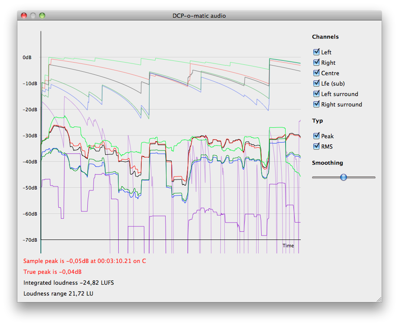Click the '-70dB' axis label
399x326 pixels.
[x=30, y=240]
